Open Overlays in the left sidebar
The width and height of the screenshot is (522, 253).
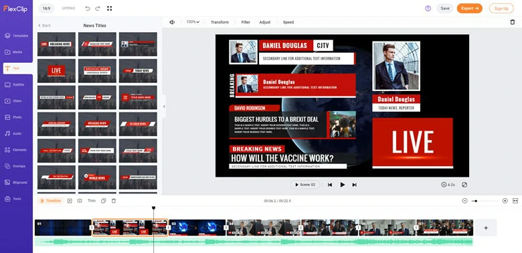tap(16, 166)
